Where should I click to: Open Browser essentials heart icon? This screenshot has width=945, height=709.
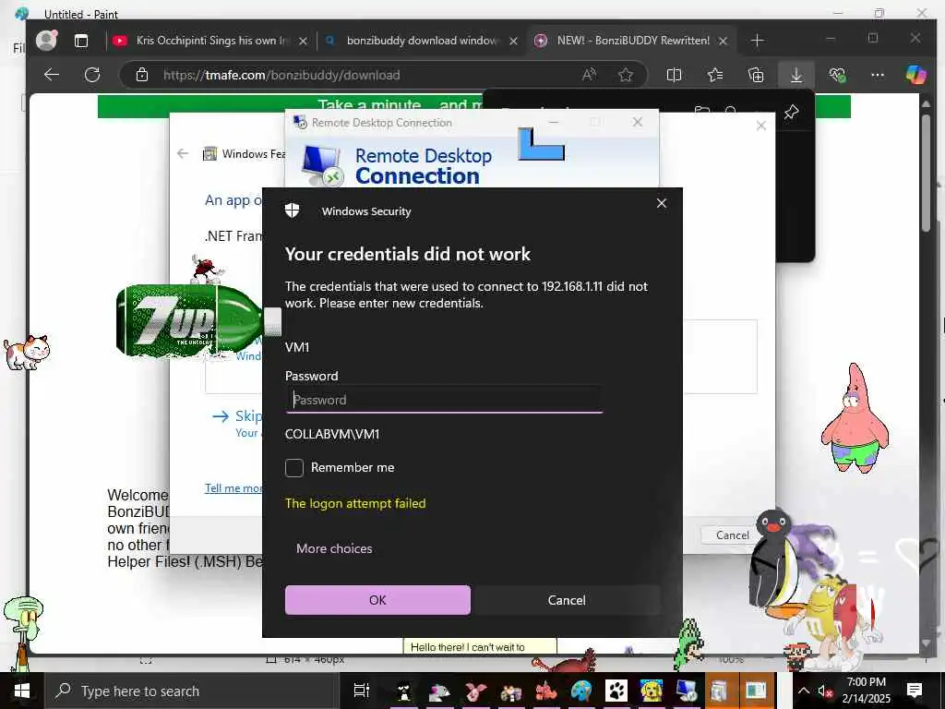coord(837,75)
